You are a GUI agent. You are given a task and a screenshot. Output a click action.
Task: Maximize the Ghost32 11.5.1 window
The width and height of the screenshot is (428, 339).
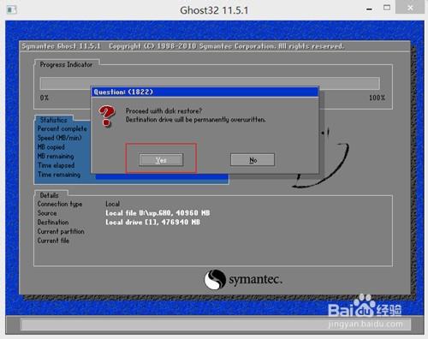pyautogui.click(x=387, y=8)
